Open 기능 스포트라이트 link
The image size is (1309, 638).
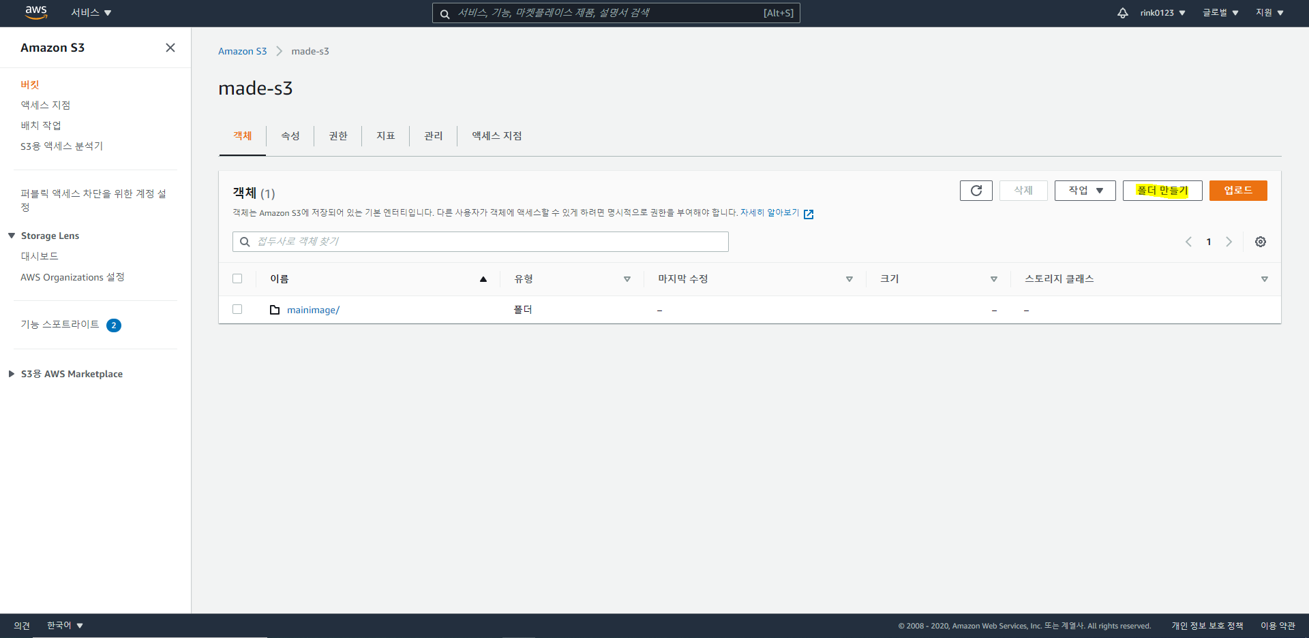(60, 325)
